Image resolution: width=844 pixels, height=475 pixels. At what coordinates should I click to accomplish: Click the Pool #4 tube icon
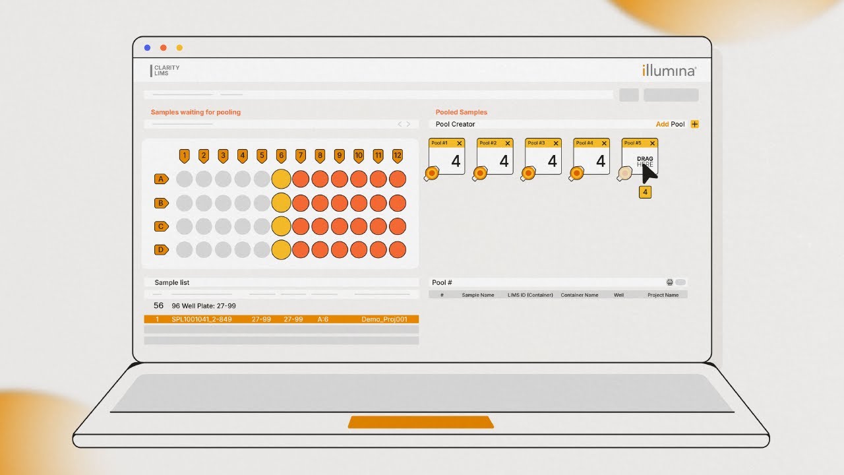pyautogui.click(x=576, y=174)
